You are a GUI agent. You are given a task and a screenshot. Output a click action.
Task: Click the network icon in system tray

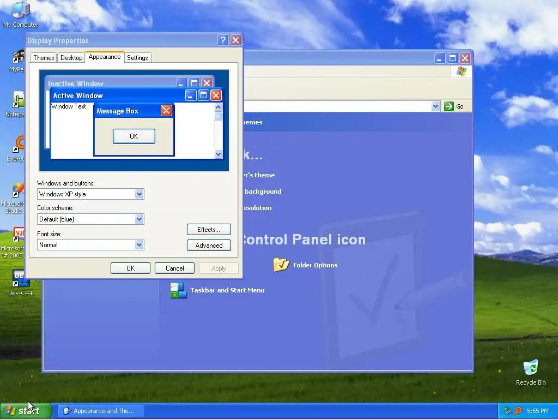(507, 411)
